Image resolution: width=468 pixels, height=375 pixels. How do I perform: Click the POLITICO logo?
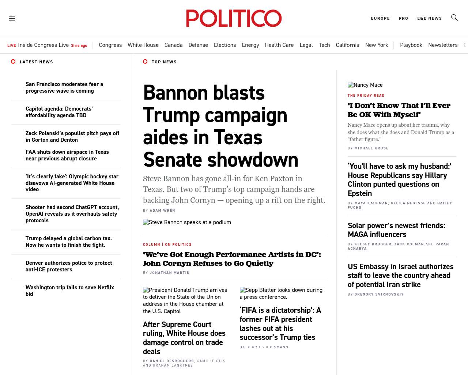click(234, 18)
